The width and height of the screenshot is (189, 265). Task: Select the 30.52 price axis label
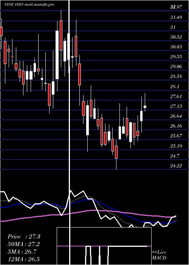(176, 37)
